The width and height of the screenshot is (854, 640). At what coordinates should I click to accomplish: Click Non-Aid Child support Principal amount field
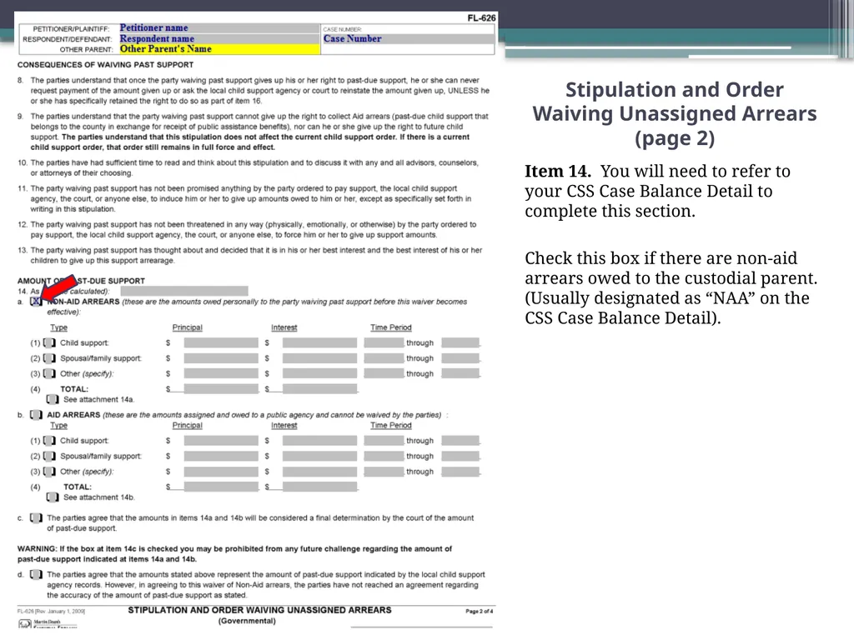(221, 342)
